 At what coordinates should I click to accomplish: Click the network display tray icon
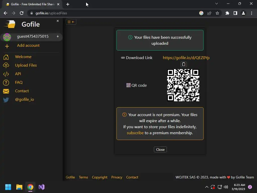220,187
